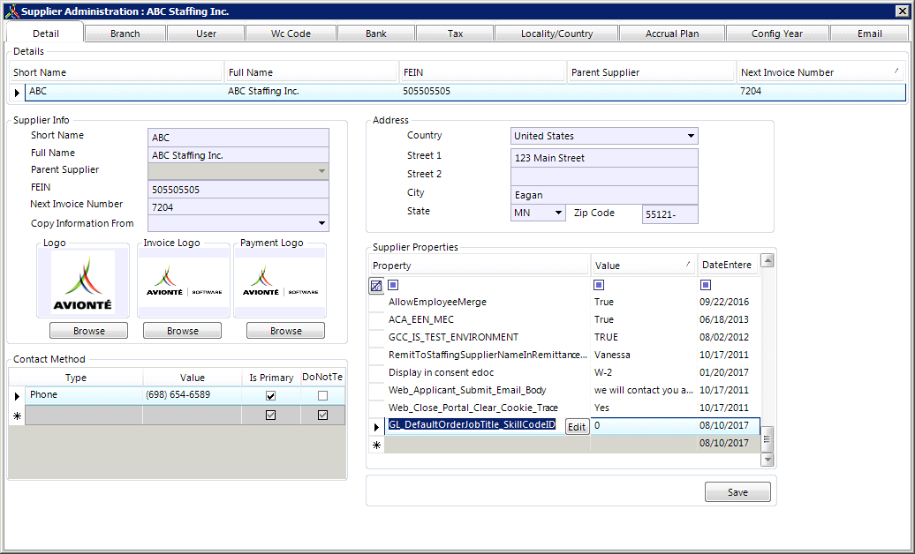Screen dimensions: 915x554
Task: Select the Invoice Logo image
Action: 183,282
